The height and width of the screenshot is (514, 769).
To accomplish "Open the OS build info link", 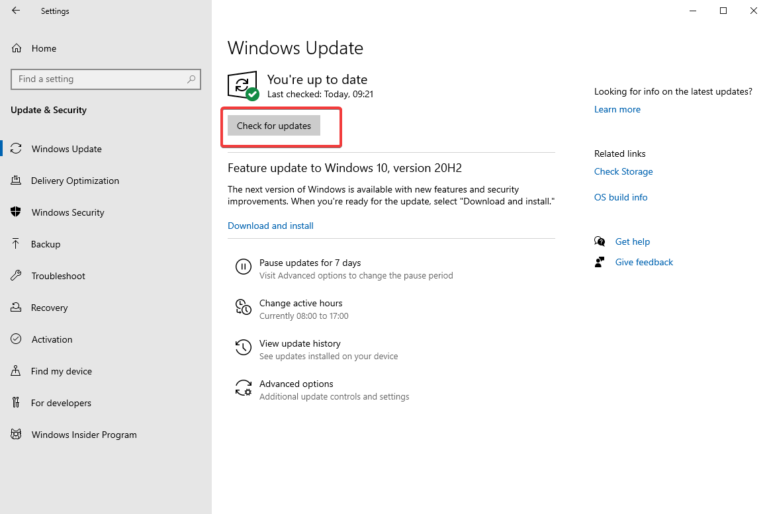I will click(x=620, y=197).
